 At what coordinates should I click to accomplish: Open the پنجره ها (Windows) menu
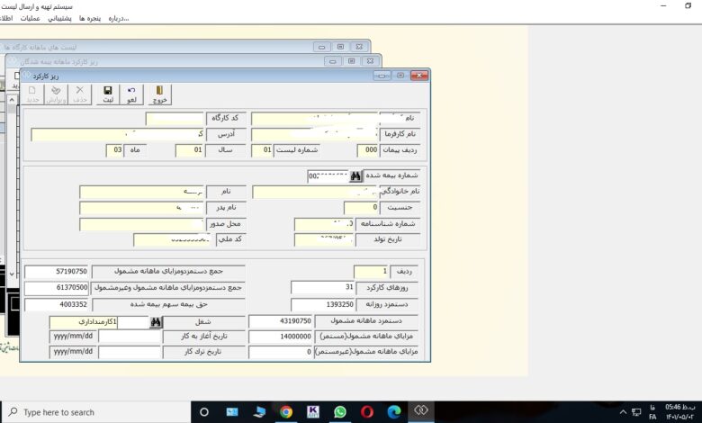point(88,18)
